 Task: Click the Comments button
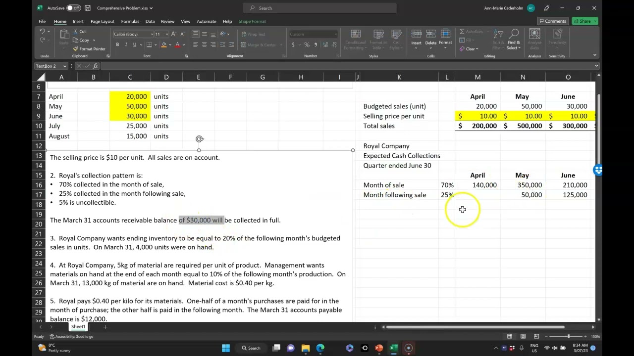(x=552, y=21)
